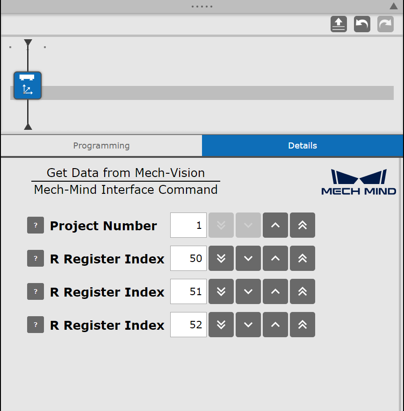Decrease register 51 by one step
The image size is (404, 411).
248,291
